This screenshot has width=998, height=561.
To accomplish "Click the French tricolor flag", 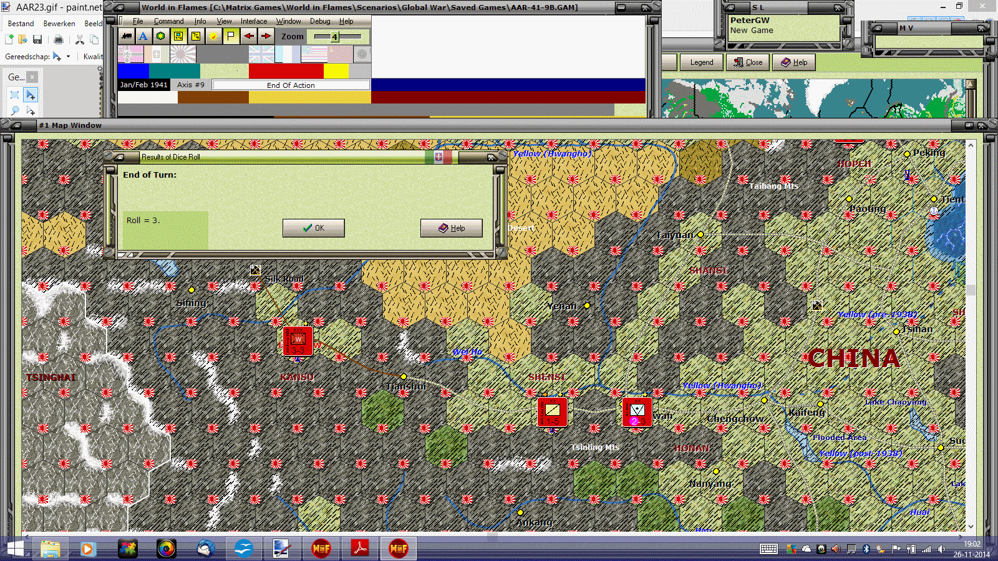I will click(287, 54).
